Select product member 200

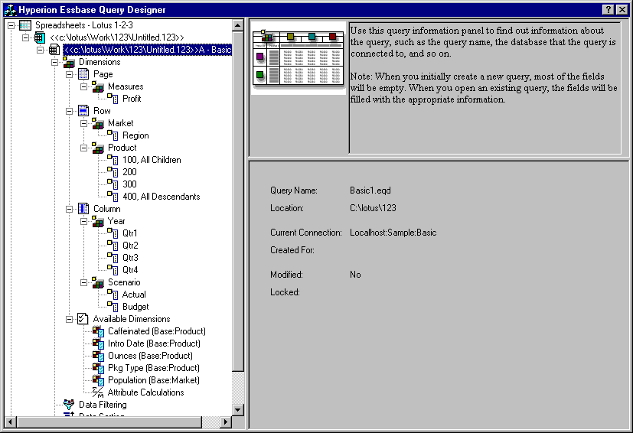pyautogui.click(x=129, y=172)
